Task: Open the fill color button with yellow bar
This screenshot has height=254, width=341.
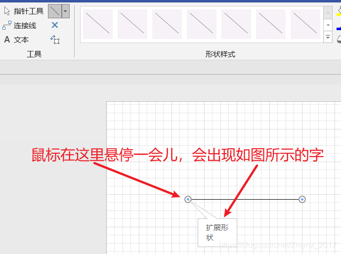Action: coord(339,11)
